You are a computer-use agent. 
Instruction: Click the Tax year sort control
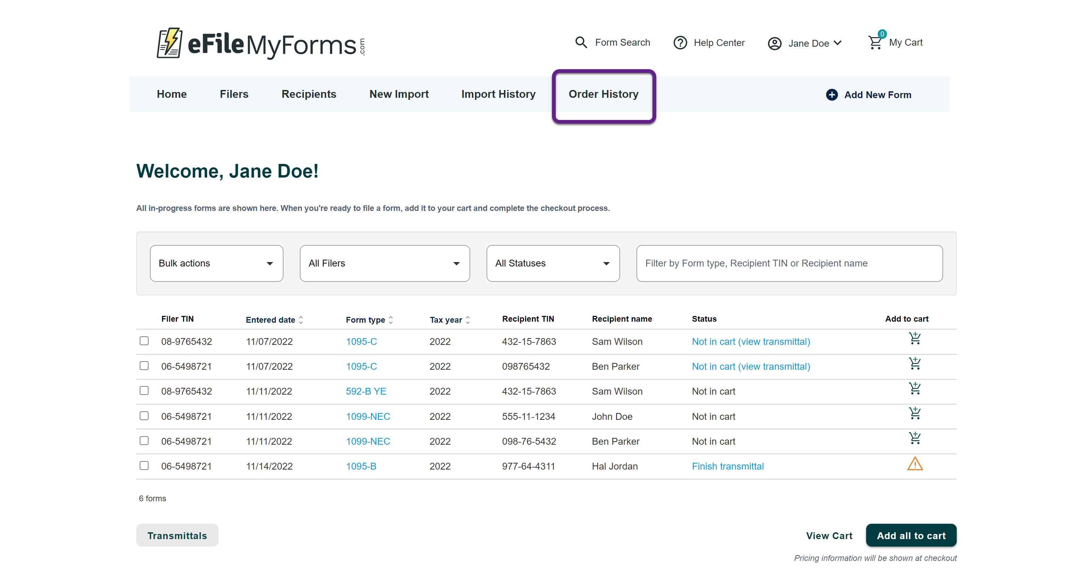[x=467, y=320]
